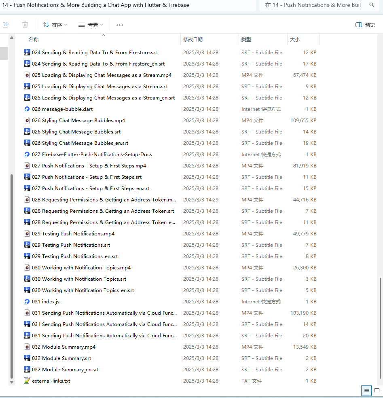Image resolution: width=383 pixels, height=398 pixels.
Task: Click the MP4 icon of 025 Stream.mp4
Action: [27, 75]
